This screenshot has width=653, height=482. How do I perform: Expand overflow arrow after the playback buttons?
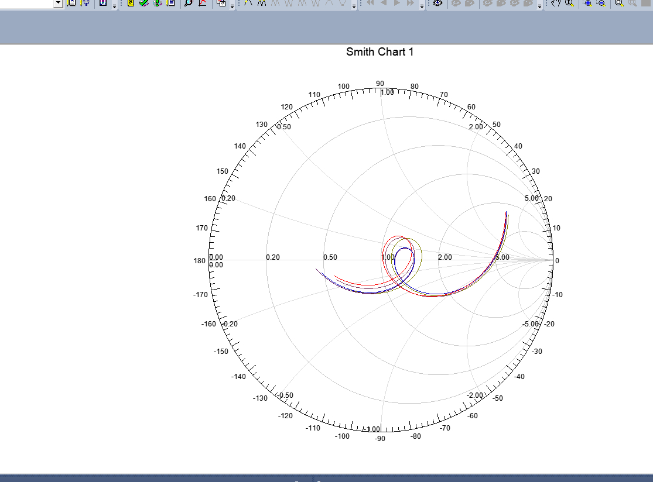[422, 5]
